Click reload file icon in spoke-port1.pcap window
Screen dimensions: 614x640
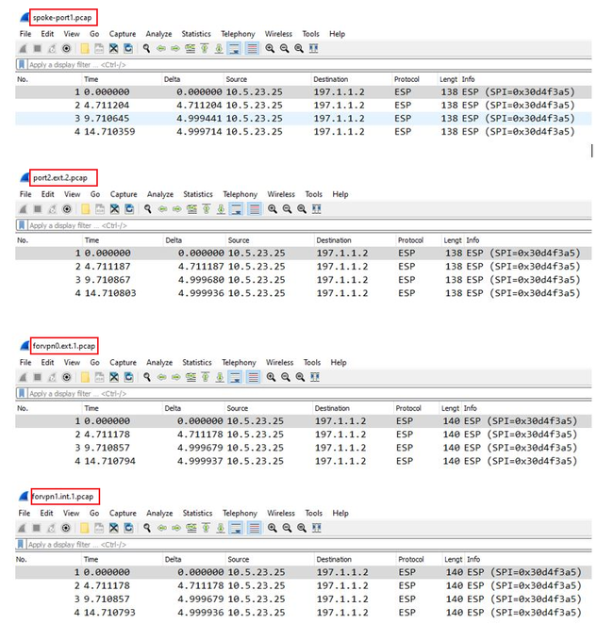point(128,49)
